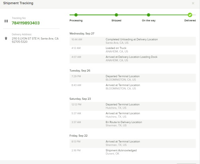Image resolution: width=200 pixels, height=164 pixels.
Task: Click the map pin delivery address icon
Action: pyautogui.click(x=6, y=38)
